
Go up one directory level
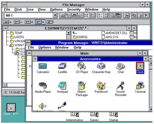click(x=75, y=33)
